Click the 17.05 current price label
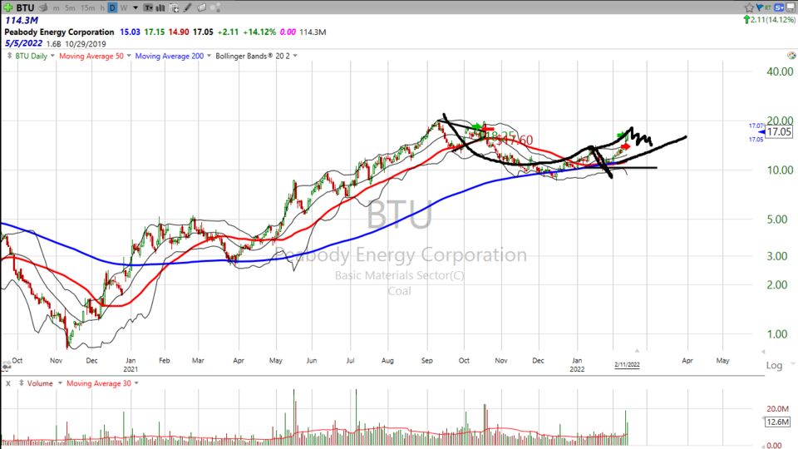The width and height of the screenshot is (798, 449). pos(779,132)
